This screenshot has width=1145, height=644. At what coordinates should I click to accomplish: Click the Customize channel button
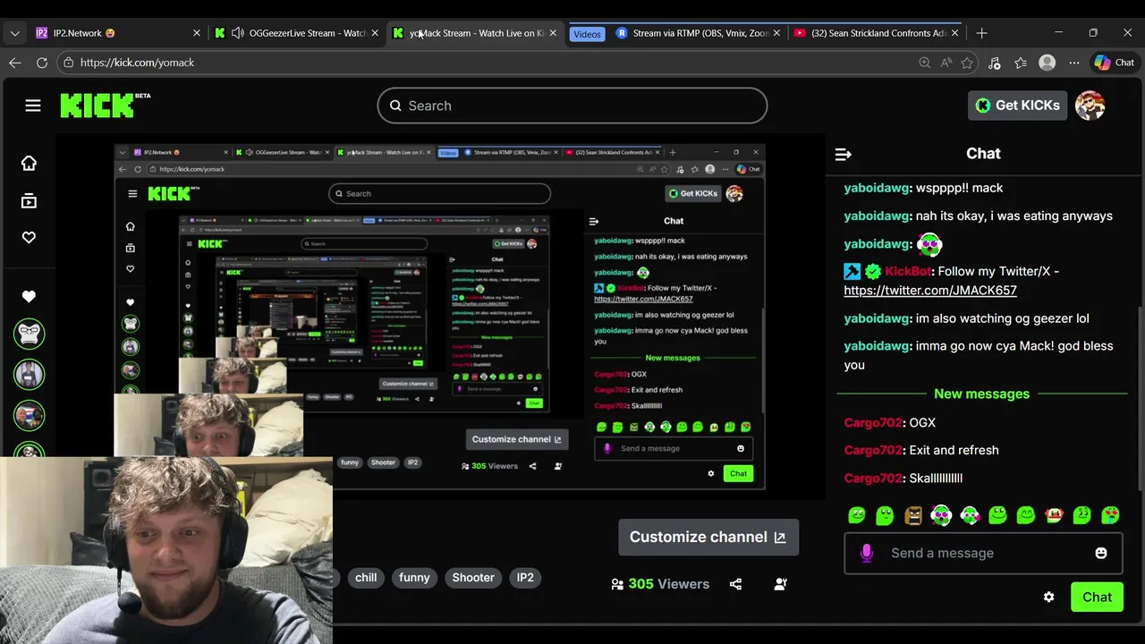click(708, 537)
